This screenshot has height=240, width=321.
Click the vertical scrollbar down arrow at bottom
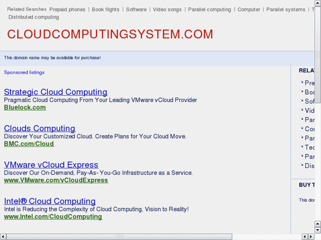tap(318, 230)
